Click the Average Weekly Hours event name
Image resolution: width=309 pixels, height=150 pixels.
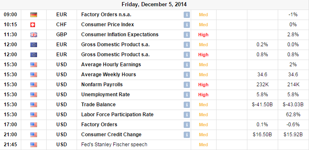pos(108,75)
